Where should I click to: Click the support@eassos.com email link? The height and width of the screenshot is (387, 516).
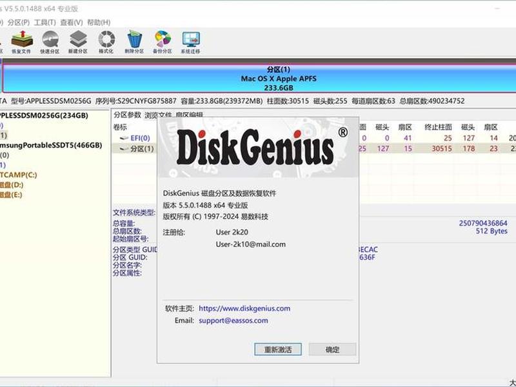coord(233,321)
